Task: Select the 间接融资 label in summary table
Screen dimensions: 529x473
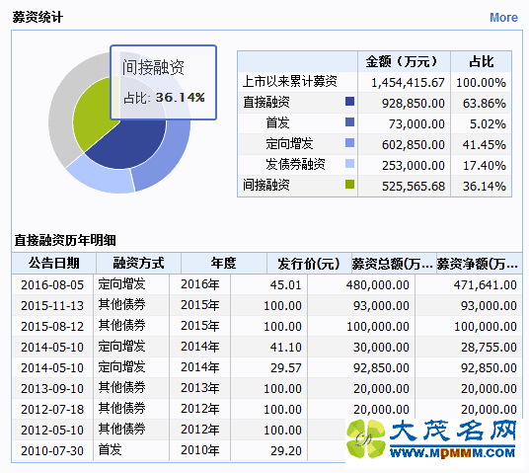Action: (266, 185)
